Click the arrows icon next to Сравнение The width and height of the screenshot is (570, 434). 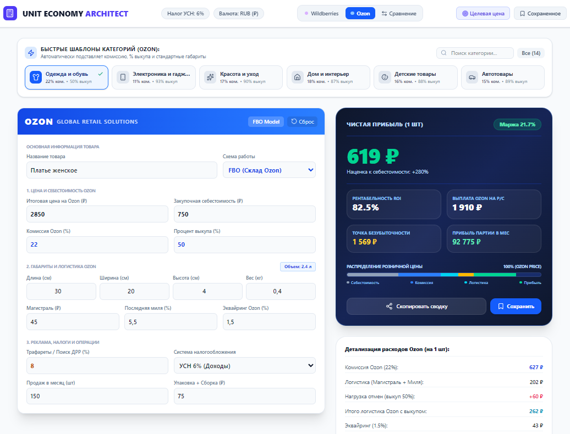[x=384, y=13]
